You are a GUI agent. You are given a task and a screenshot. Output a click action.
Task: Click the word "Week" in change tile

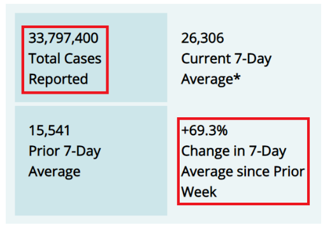[x=199, y=192]
